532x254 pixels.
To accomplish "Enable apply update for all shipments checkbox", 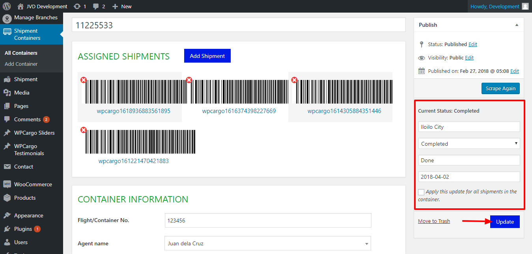I will pos(421,192).
